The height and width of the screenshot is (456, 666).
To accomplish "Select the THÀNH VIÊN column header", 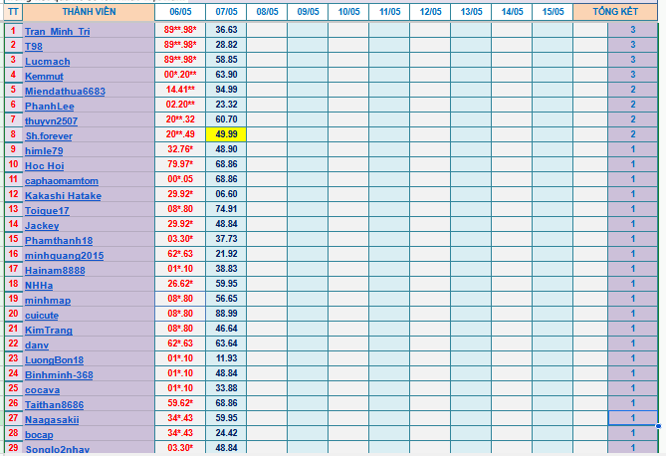I will point(89,12).
